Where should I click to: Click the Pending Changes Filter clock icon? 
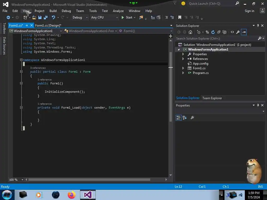point(198,32)
